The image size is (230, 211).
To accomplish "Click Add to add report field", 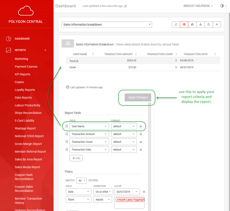I will coord(76,158).
